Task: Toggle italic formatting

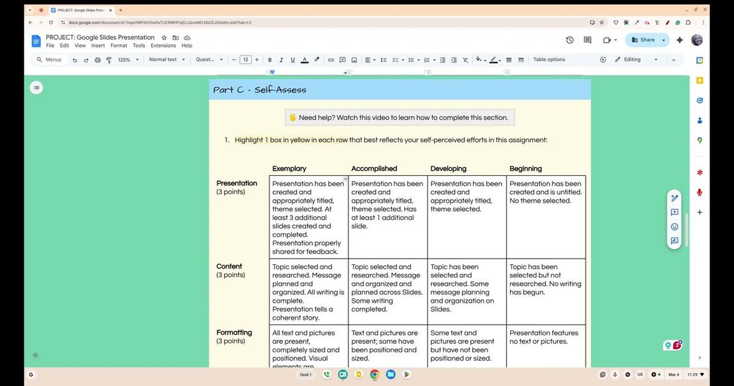Action: coord(281,59)
